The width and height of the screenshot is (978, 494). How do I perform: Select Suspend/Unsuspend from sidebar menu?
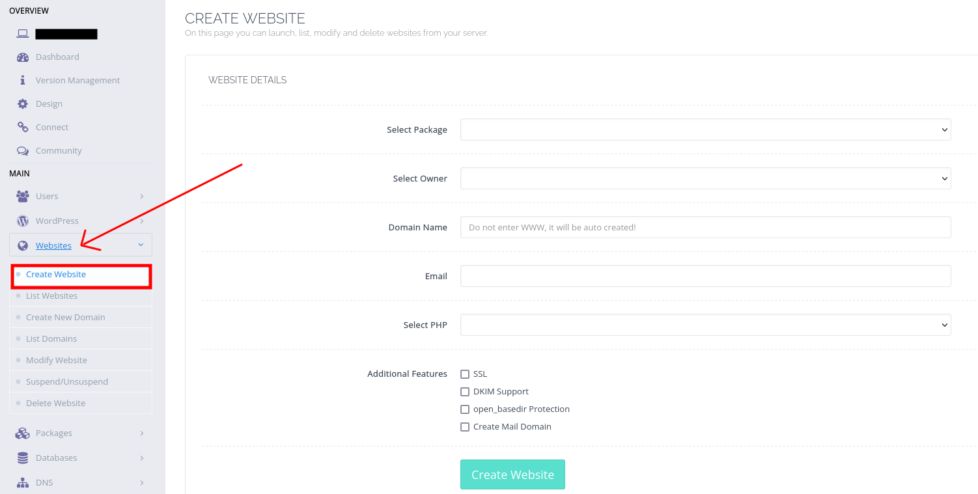click(67, 381)
